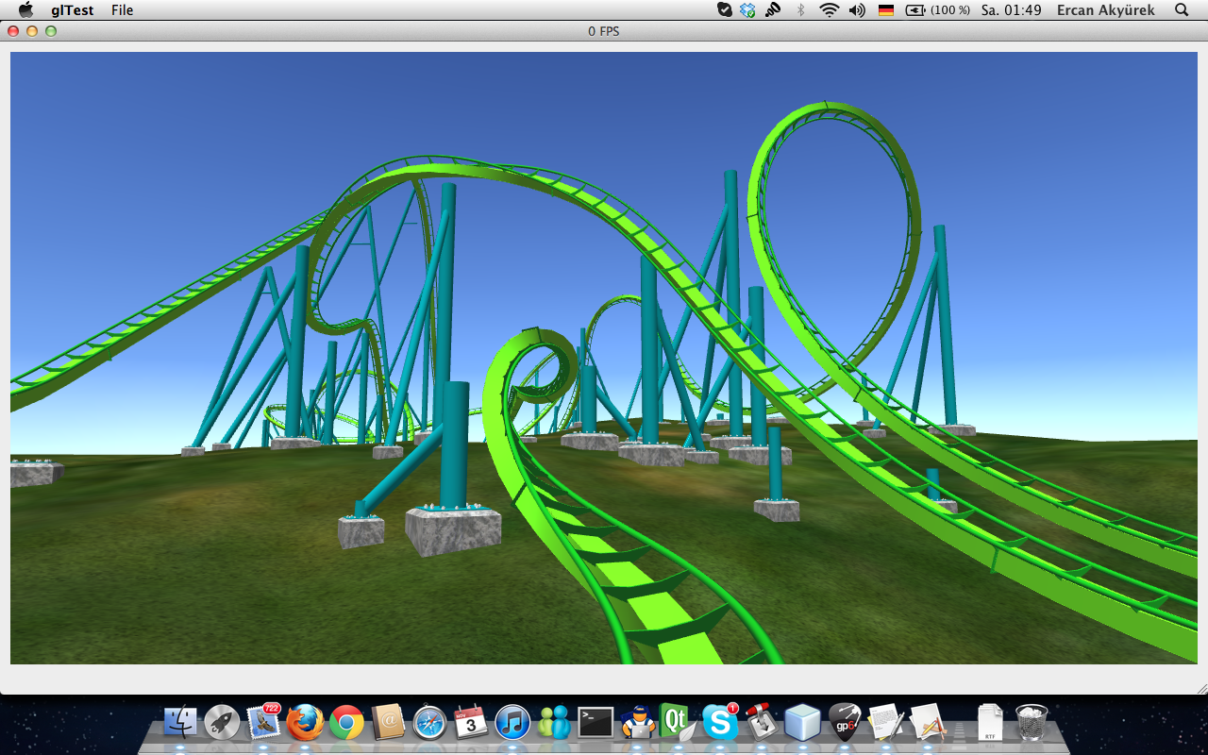Open the volume control in menu bar
1208x755 pixels.
pos(857,10)
